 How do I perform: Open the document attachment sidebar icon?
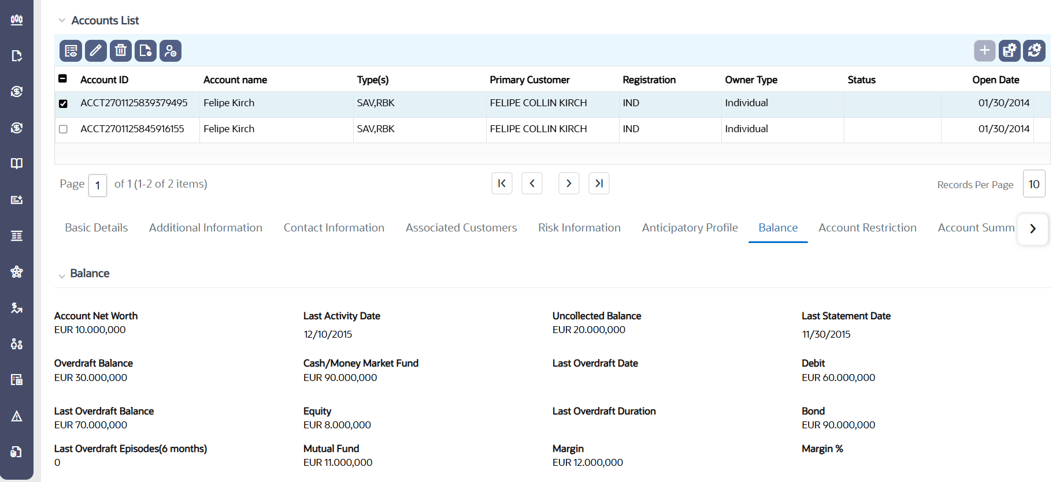[17, 452]
